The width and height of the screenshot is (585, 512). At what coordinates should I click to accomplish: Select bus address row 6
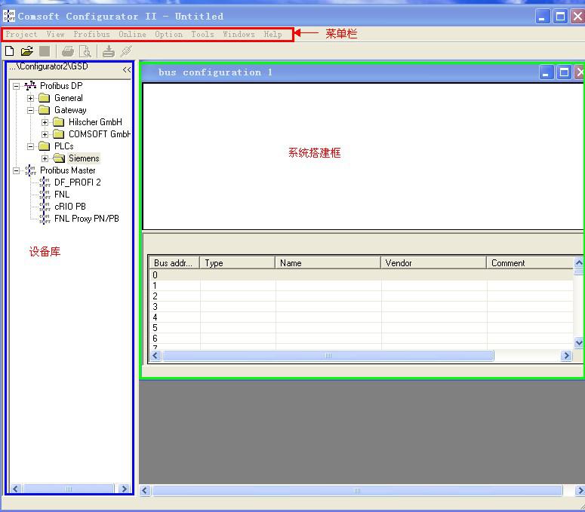point(361,339)
